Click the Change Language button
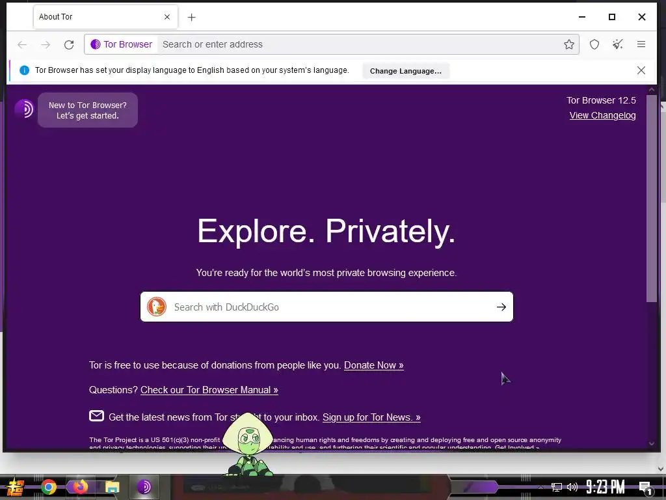The width and height of the screenshot is (666, 500). 406,71
